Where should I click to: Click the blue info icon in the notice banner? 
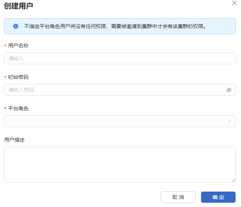(x=16, y=26)
